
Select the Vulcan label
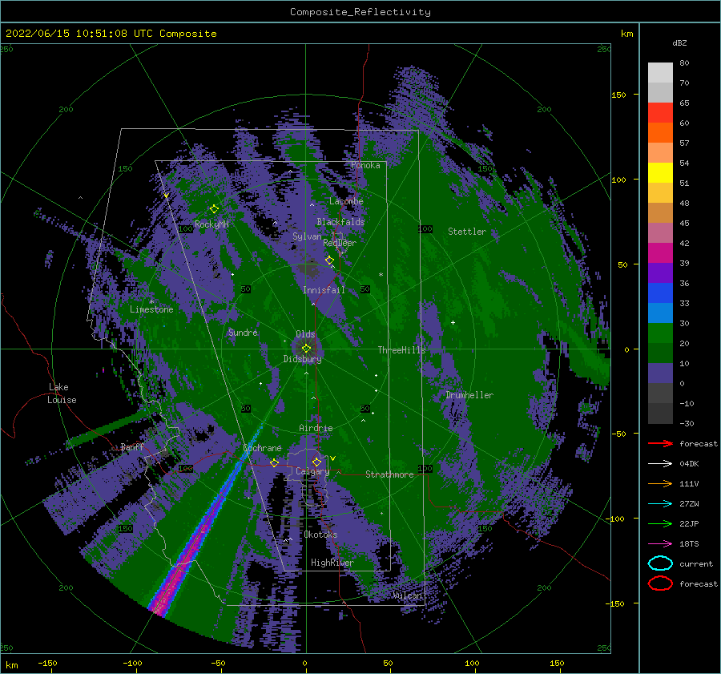(408, 595)
